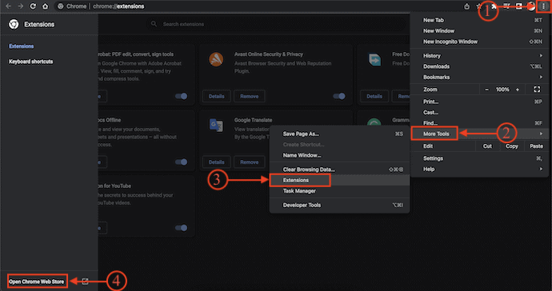Decrease zoom with the minus button

487,90
